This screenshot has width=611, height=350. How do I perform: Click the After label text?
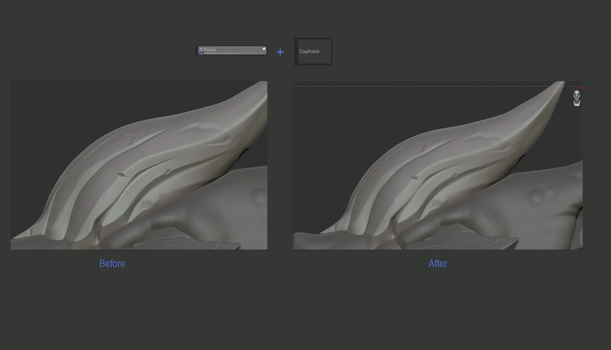438,263
